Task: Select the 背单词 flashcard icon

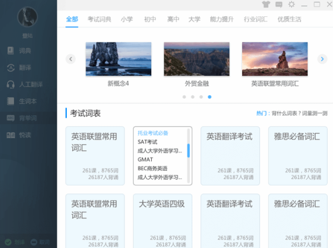Action: tap(11, 118)
